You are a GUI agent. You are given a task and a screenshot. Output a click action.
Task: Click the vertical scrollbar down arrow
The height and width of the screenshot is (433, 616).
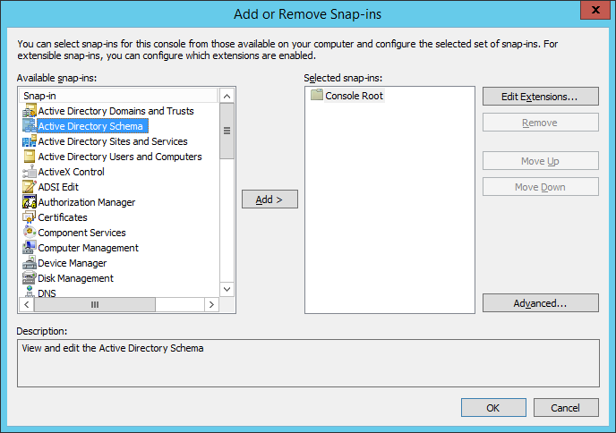pyautogui.click(x=227, y=289)
